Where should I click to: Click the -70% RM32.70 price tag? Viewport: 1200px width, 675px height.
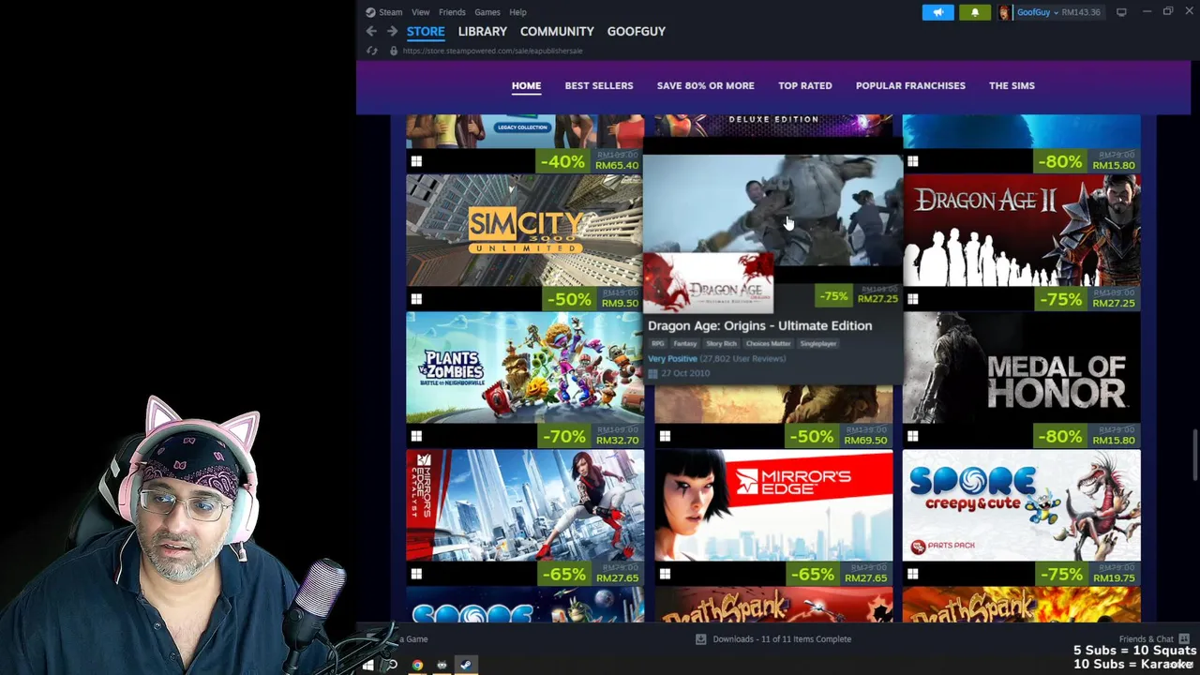[x=592, y=436]
